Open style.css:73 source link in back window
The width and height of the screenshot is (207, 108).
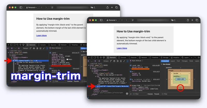coord(76,53)
